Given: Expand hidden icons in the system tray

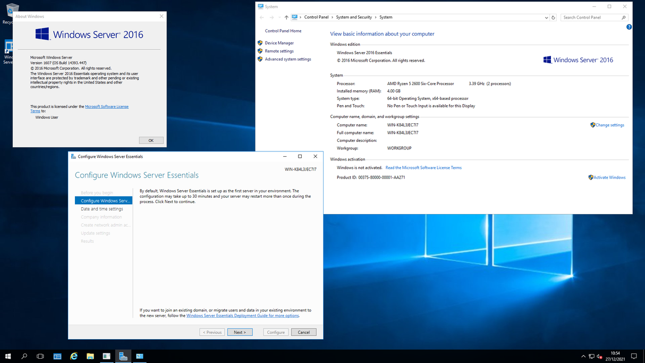Looking at the screenshot, I should click(583, 356).
